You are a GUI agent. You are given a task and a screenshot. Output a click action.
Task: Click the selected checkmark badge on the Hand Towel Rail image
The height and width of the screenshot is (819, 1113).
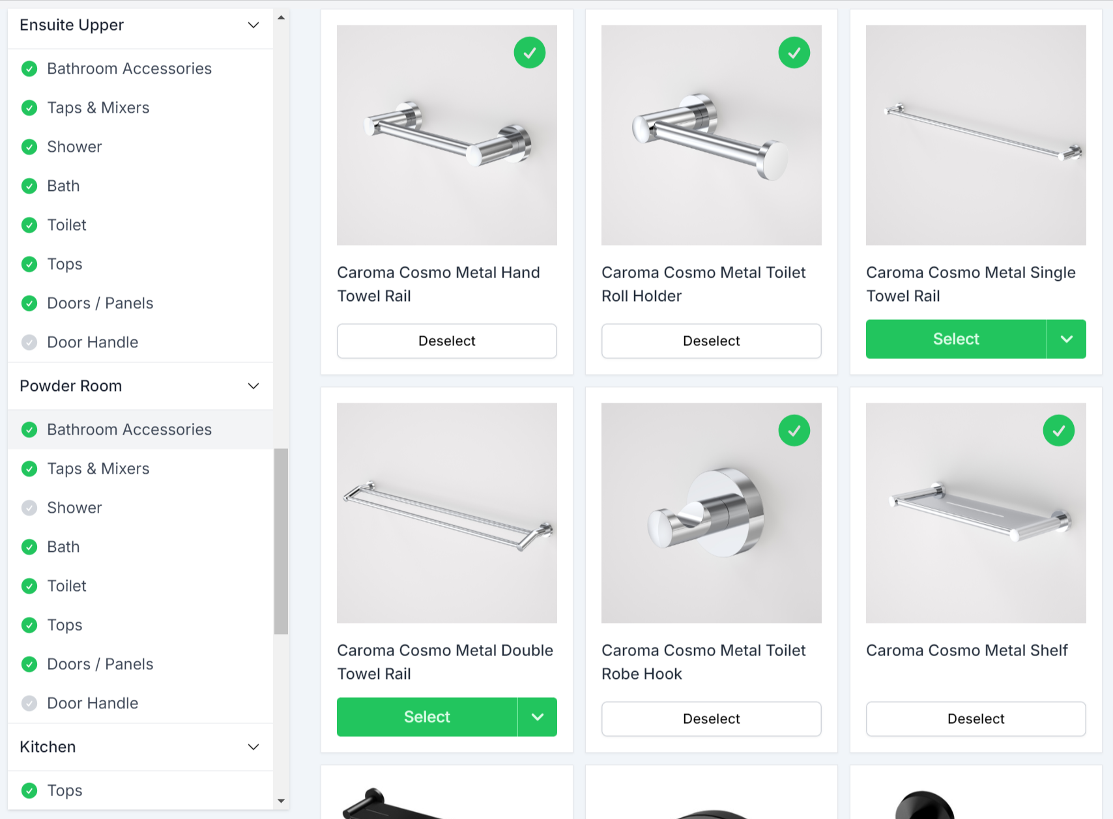tap(530, 52)
